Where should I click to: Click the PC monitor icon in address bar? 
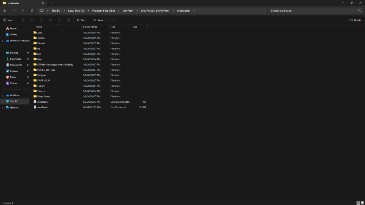42,11
